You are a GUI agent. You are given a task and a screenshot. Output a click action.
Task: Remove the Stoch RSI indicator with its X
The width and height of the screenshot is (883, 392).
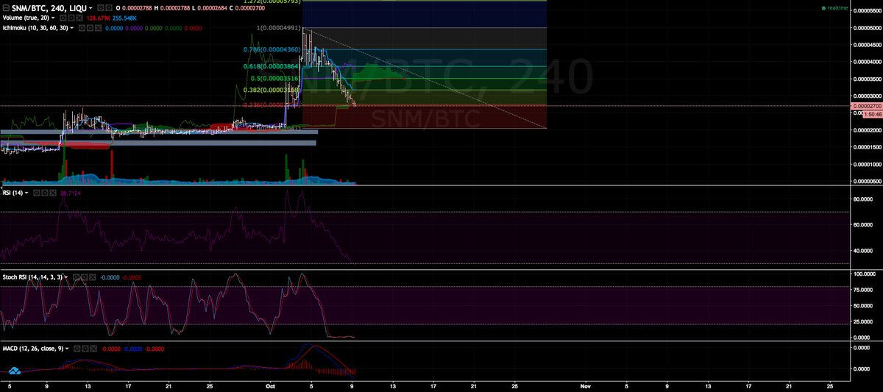point(92,277)
